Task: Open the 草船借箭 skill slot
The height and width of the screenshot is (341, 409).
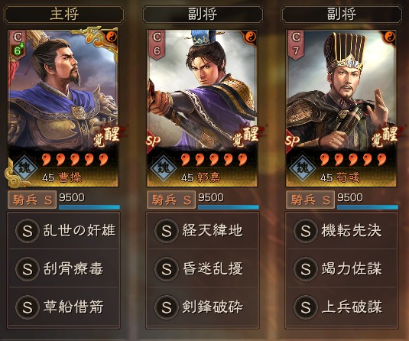Action: coord(63,307)
